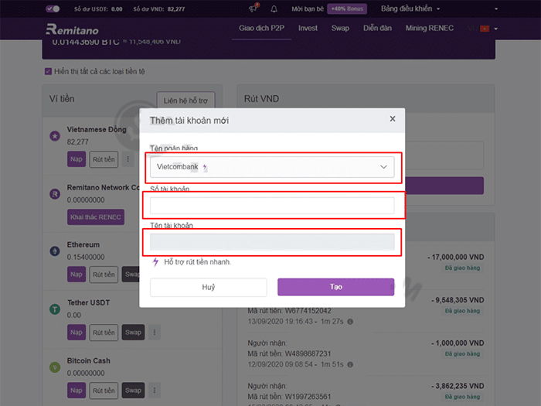The height and width of the screenshot is (406, 541).
Task: Click the Bitcoin Cash coin icon
Action: click(55, 367)
